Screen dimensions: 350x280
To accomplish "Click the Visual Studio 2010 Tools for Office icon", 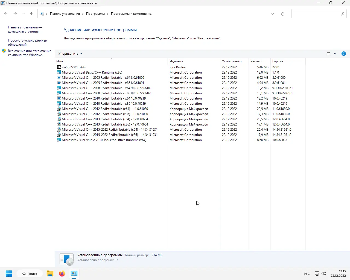I will click(x=59, y=140).
